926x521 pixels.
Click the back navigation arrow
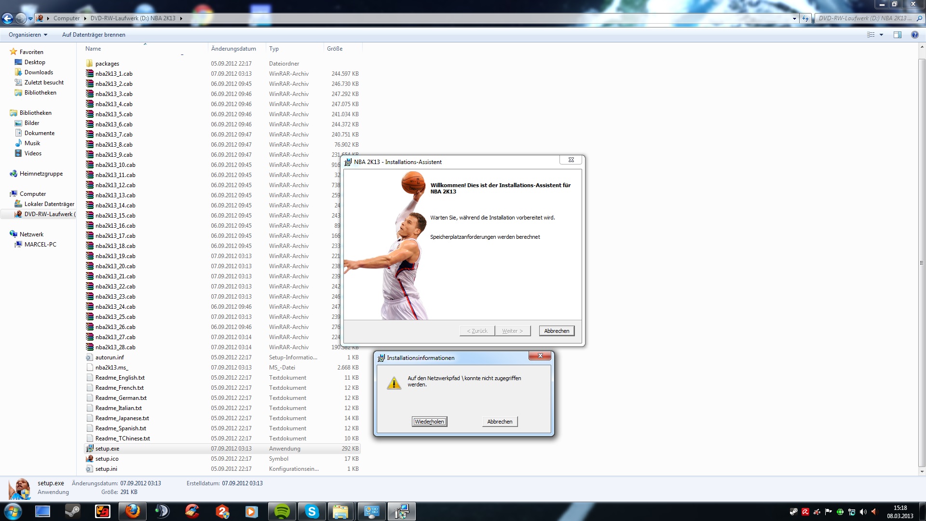(7, 18)
